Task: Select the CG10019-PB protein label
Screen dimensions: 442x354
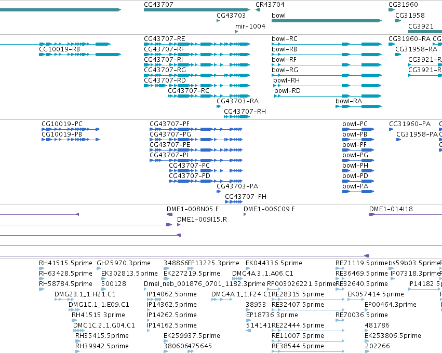Action: click(62, 134)
